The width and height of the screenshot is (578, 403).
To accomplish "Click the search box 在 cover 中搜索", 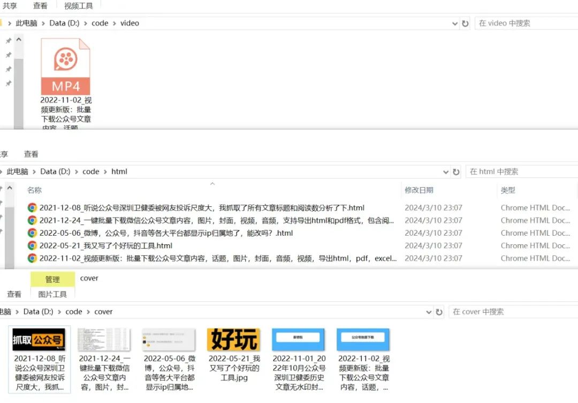I will coord(513,312).
